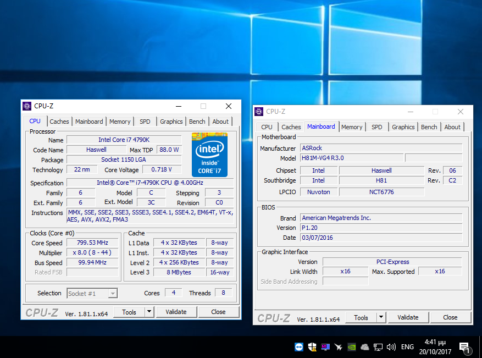Click the Model field H81M-VG4 R3.0

click(352, 158)
